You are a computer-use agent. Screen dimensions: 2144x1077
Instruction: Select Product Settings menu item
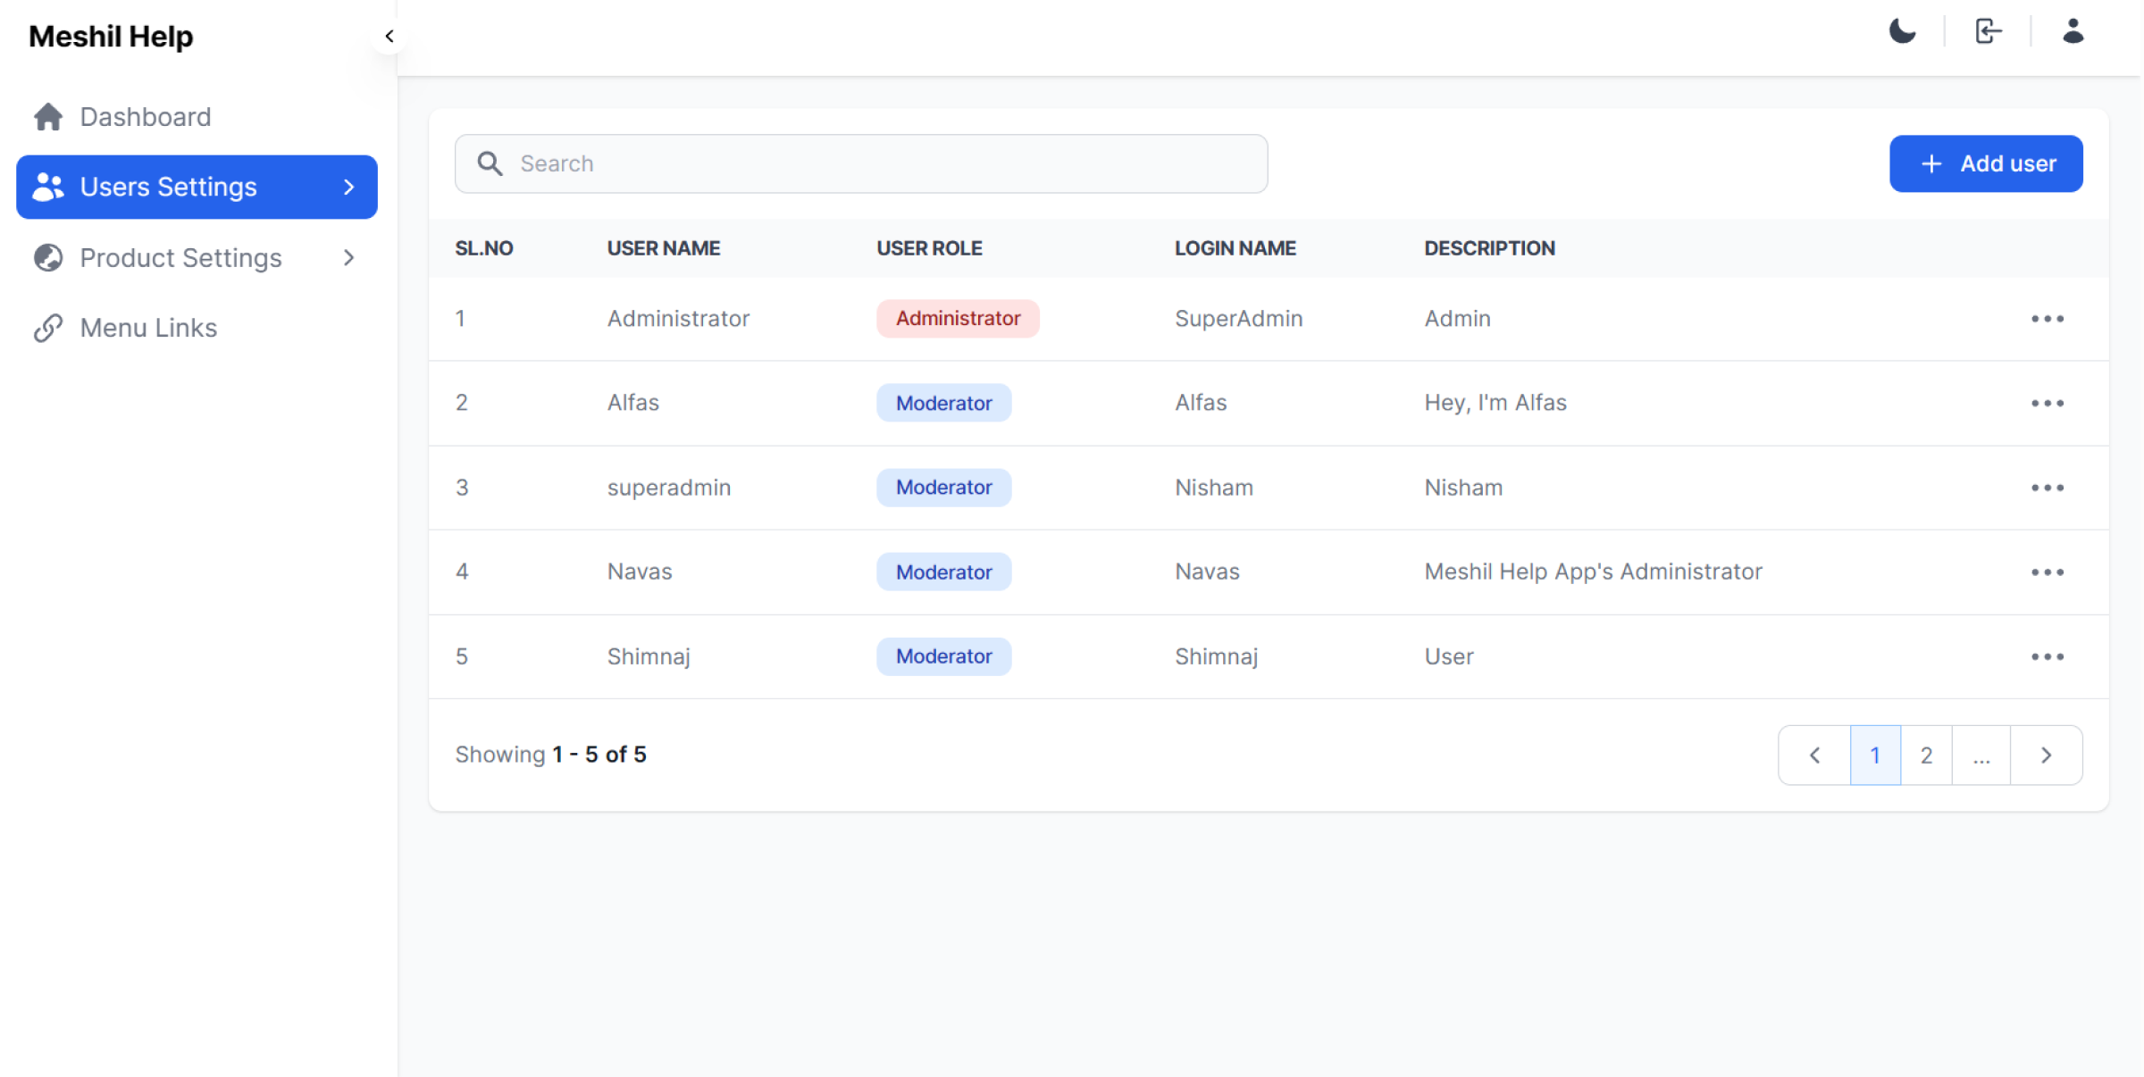pos(180,258)
